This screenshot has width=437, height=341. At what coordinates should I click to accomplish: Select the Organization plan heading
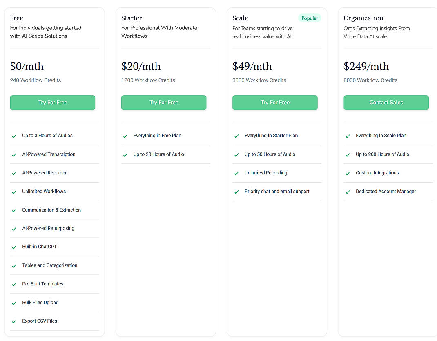tap(363, 18)
